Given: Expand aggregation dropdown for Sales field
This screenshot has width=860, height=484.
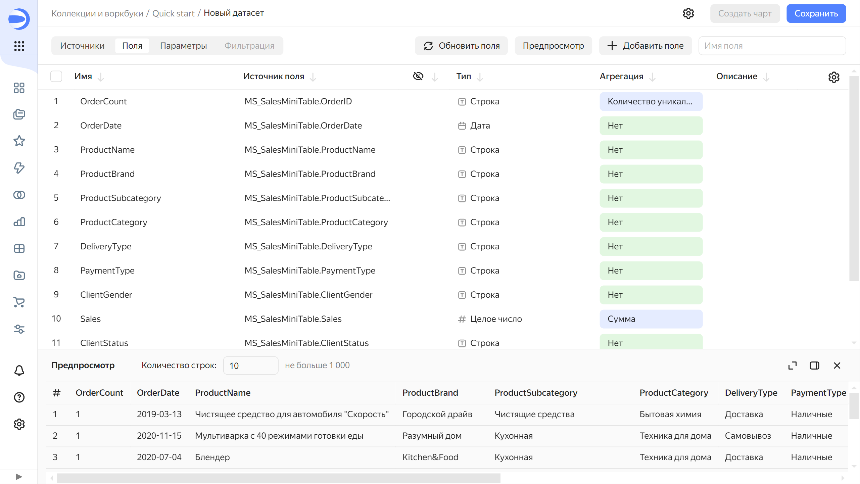Looking at the screenshot, I should click(x=650, y=319).
